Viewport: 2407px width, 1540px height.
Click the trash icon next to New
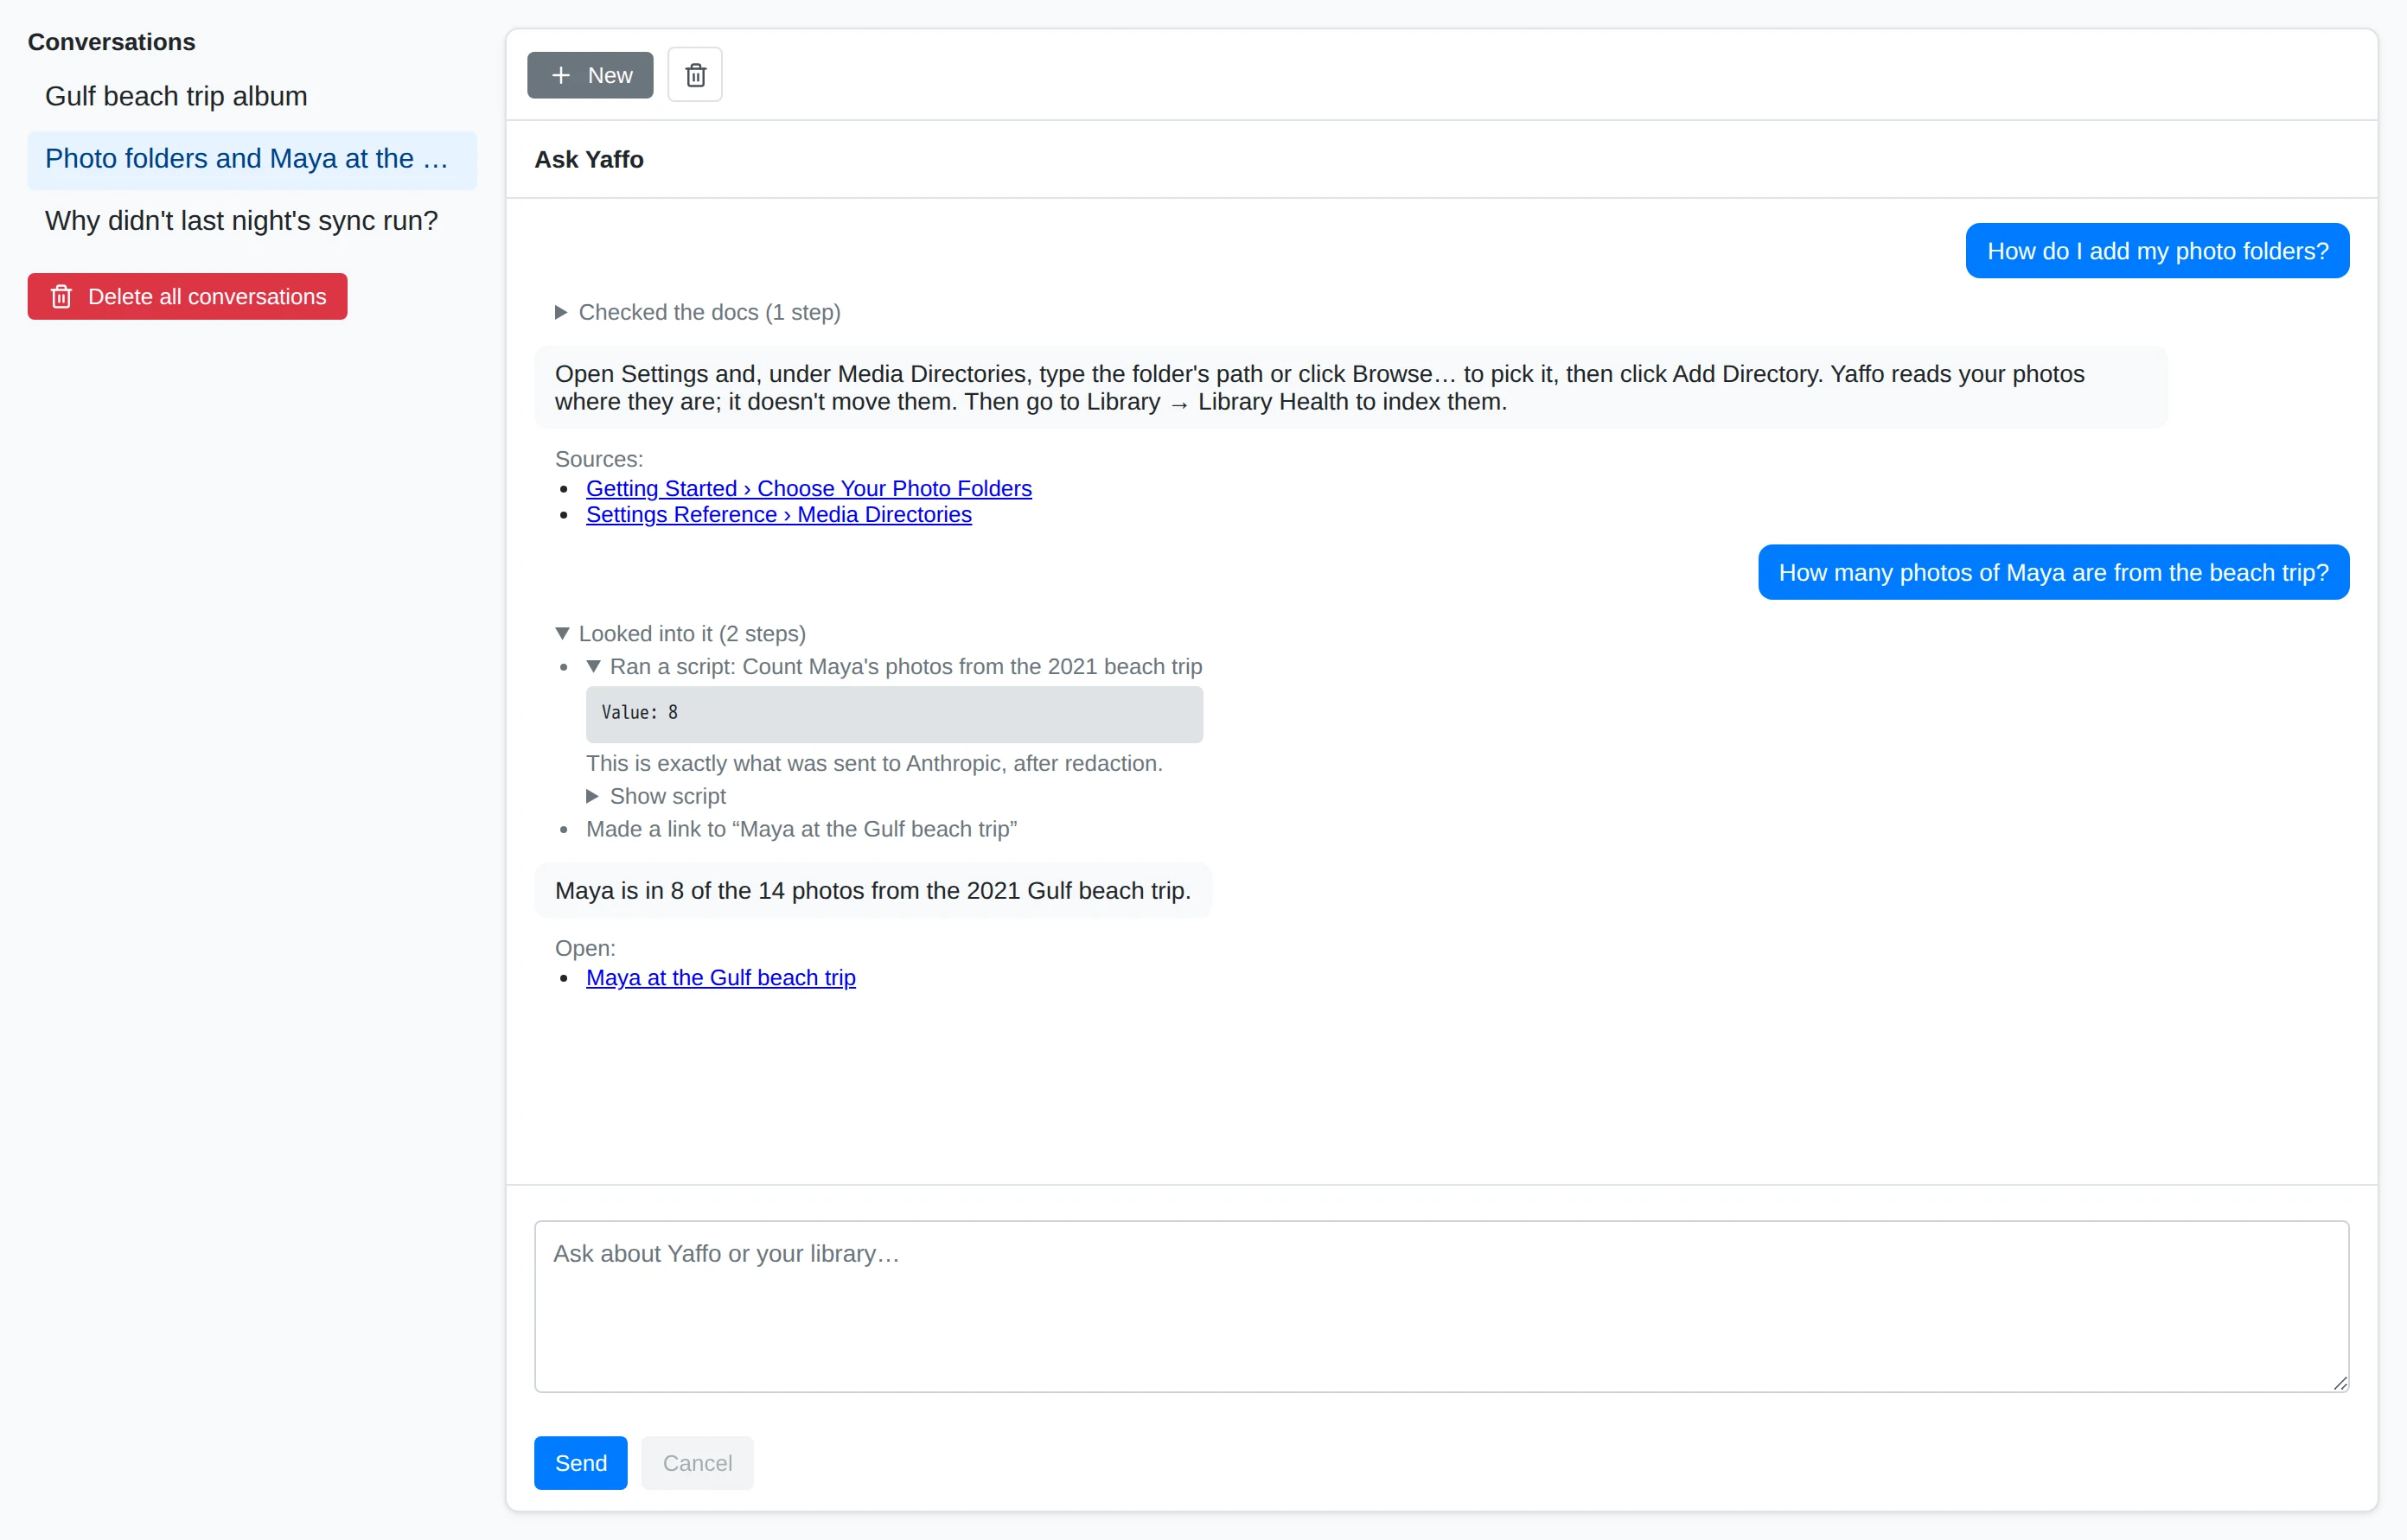(x=694, y=75)
